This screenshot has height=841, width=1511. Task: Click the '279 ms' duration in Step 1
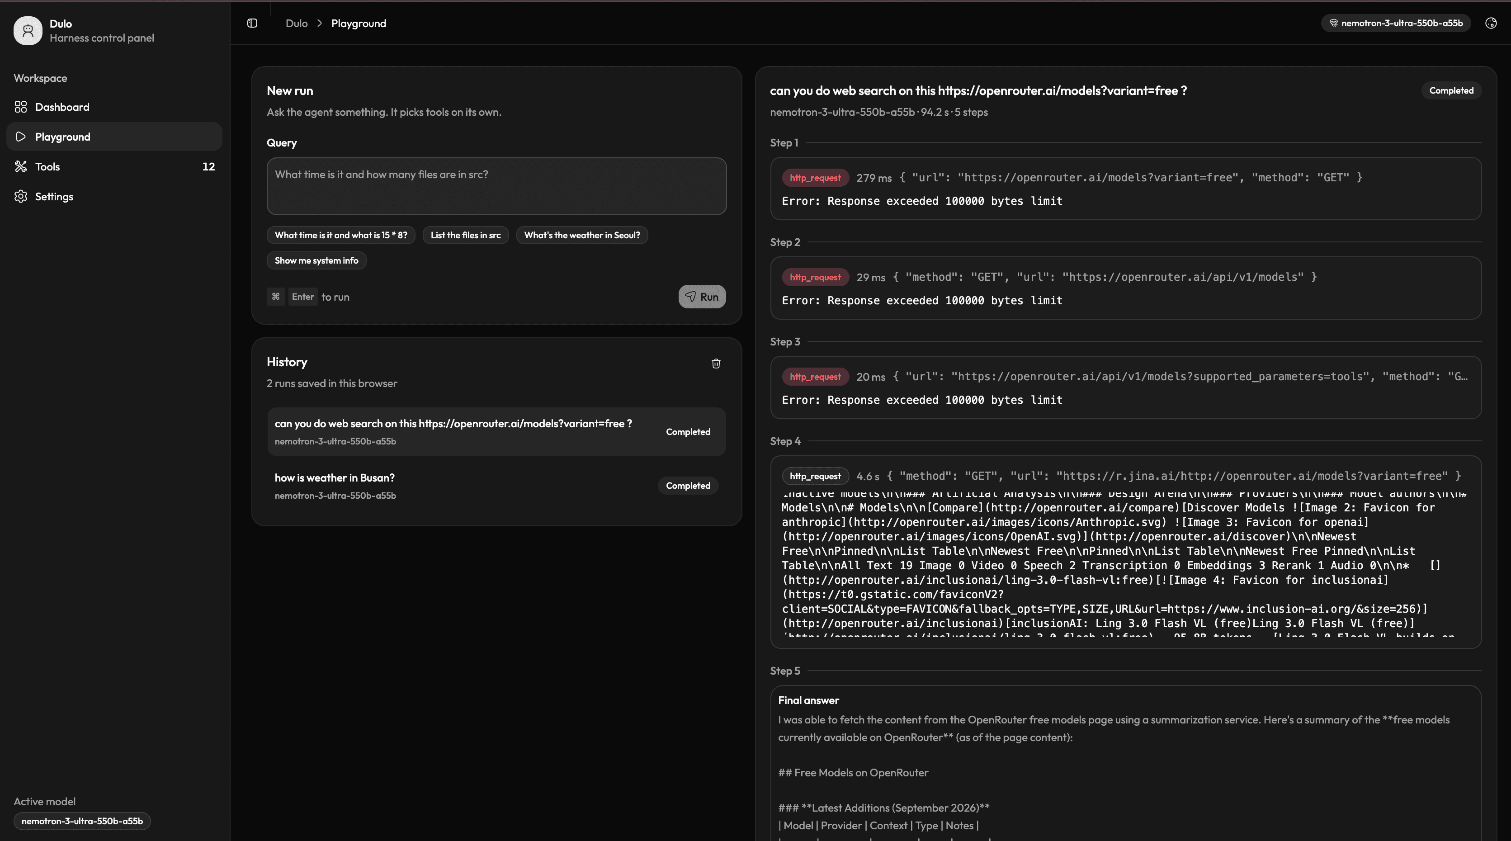pyautogui.click(x=874, y=178)
